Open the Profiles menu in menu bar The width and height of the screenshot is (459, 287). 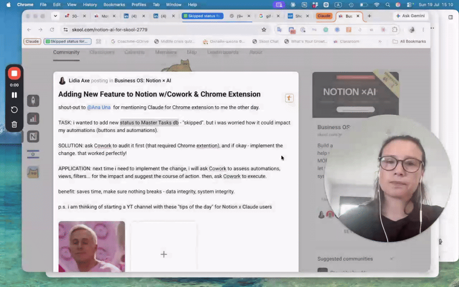(139, 4)
